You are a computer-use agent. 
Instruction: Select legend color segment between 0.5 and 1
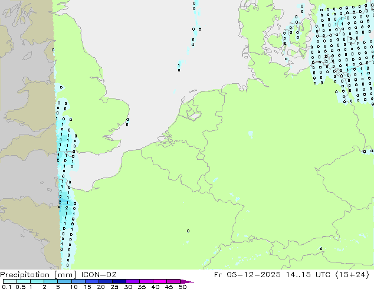(x=24, y=281)
